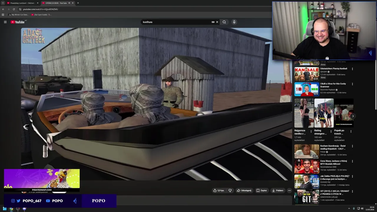
Task: Open network status icon in system tray
Action: pyautogui.click(x=358, y=209)
